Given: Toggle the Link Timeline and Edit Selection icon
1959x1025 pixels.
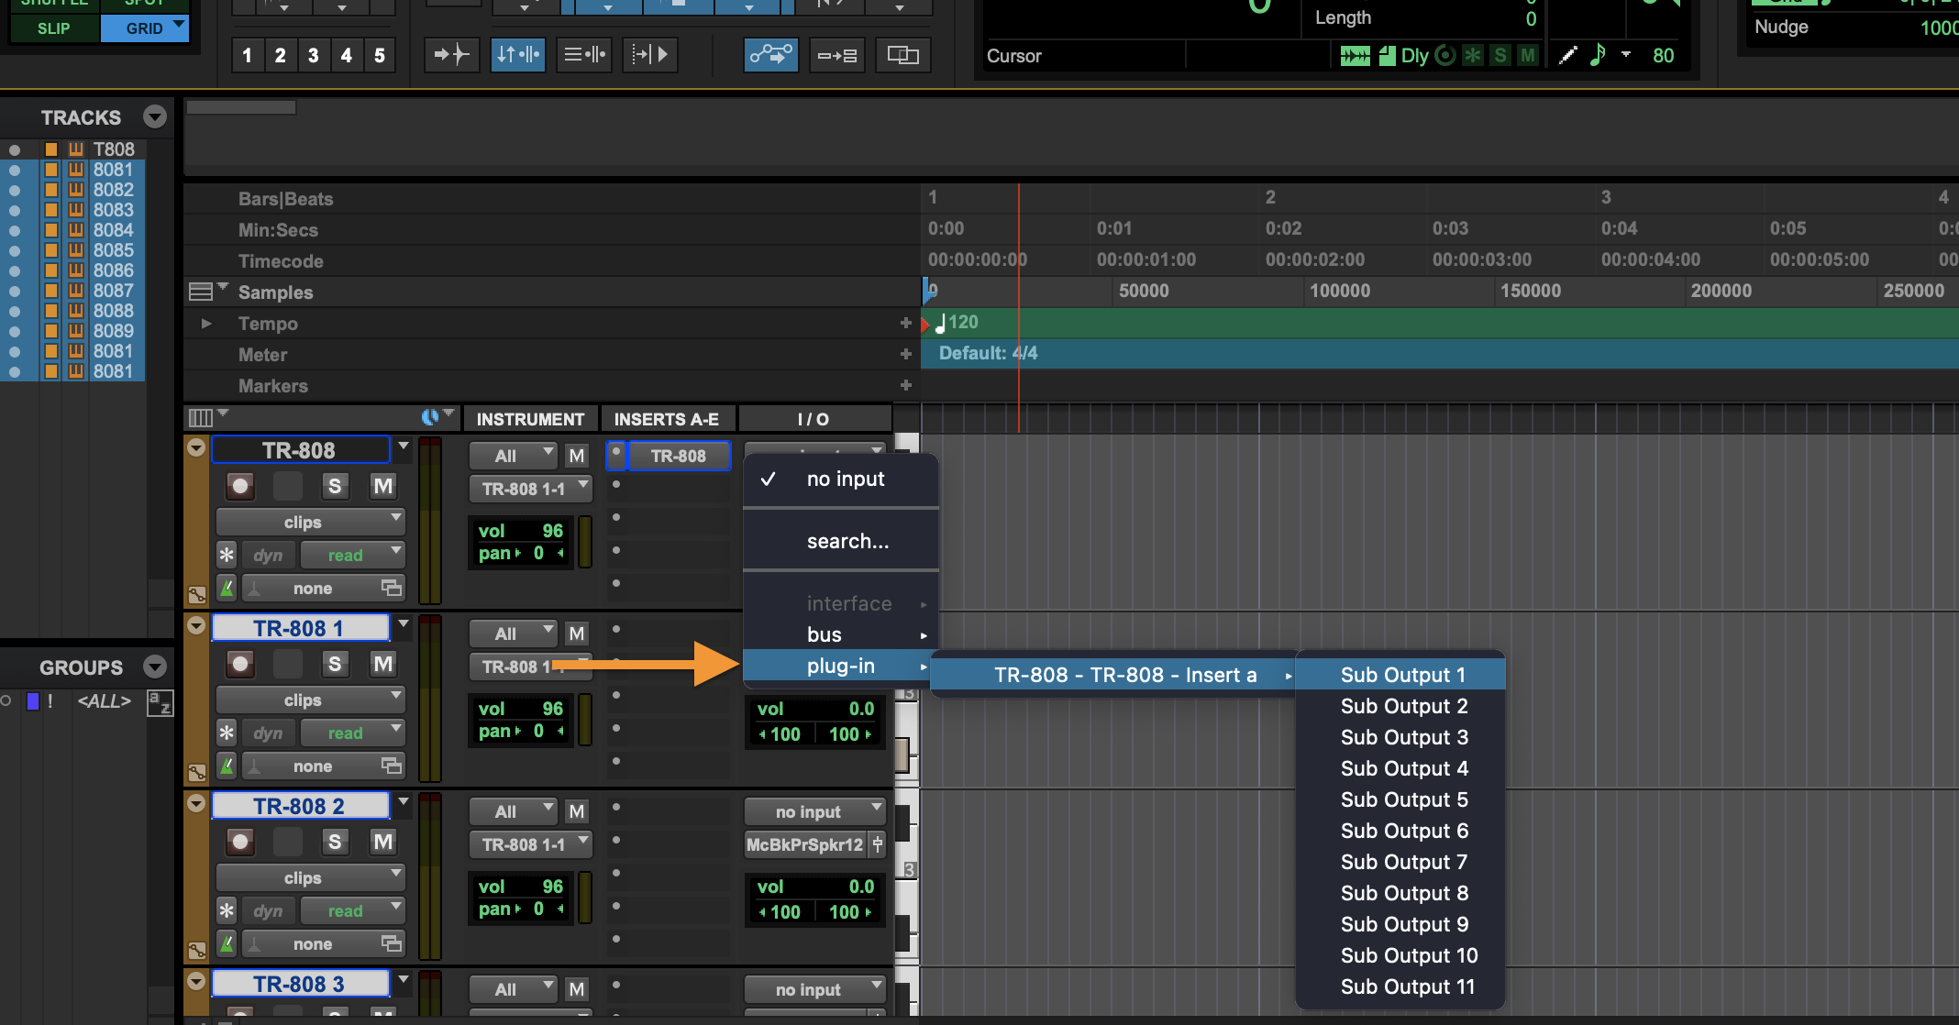Looking at the screenshot, I should [517, 55].
